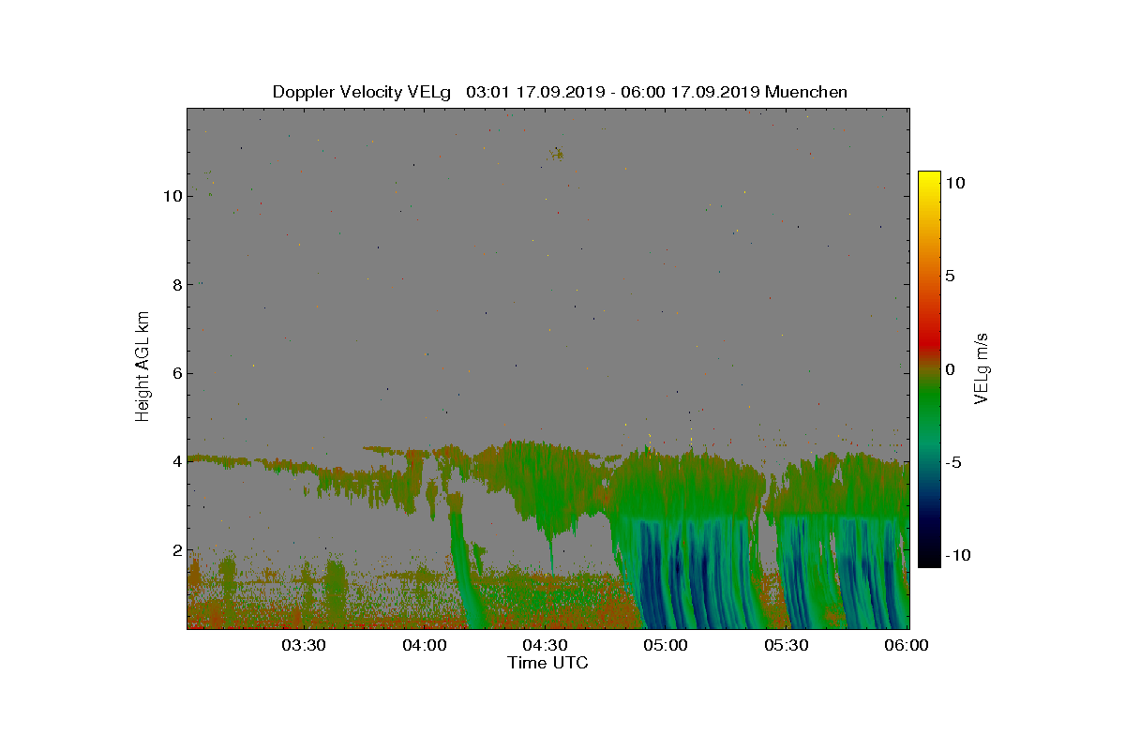Image resolution: width=1125 pixels, height=750 pixels.
Task: Click the height tick label 2
Action: (x=176, y=549)
